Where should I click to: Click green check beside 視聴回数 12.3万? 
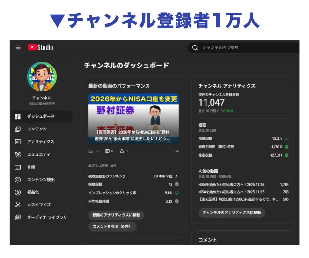point(287,138)
